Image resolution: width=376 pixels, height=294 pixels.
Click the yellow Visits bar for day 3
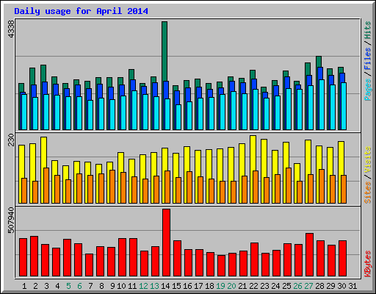click(43, 152)
